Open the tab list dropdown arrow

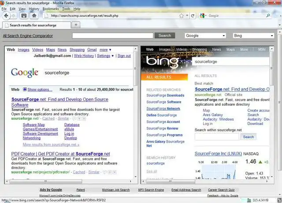click(279, 25)
